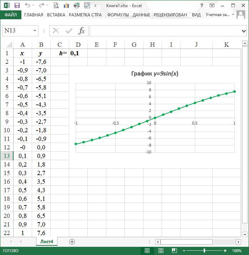The width and height of the screenshot is (249, 255).
Task: Open the РАЗМЕТКА СТРА ribbon tab
Action: pyautogui.click(x=85, y=15)
